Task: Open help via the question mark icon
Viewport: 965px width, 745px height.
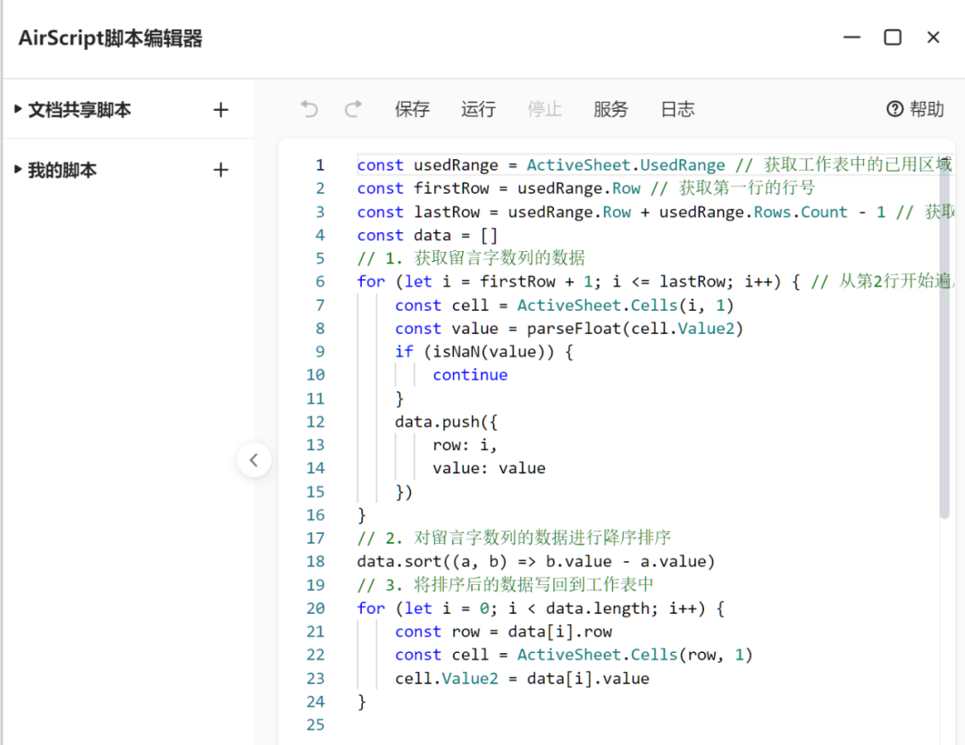Action: pyautogui.click(x=894, y=109)
